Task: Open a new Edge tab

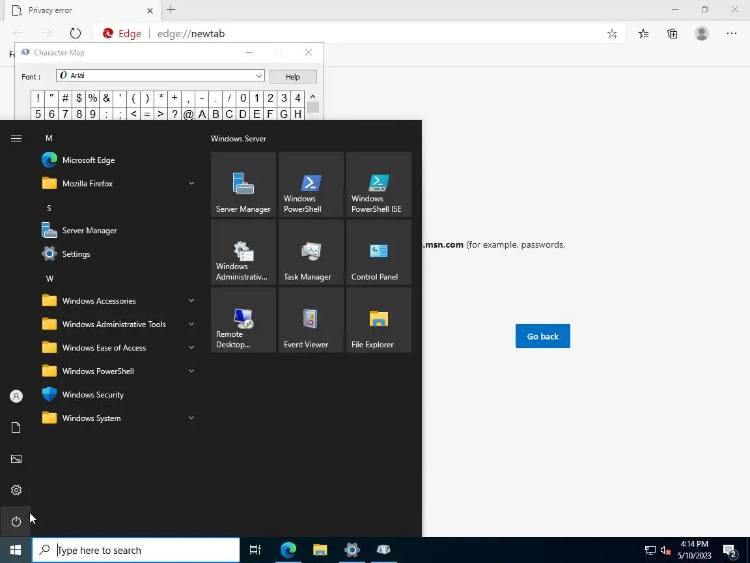Action: [171, 10]
